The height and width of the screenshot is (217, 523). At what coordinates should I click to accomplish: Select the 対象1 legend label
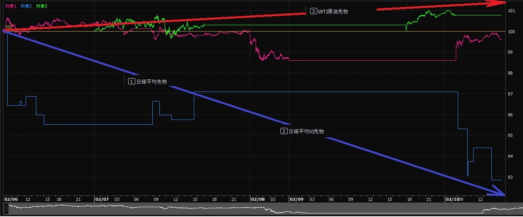point(11,6)
